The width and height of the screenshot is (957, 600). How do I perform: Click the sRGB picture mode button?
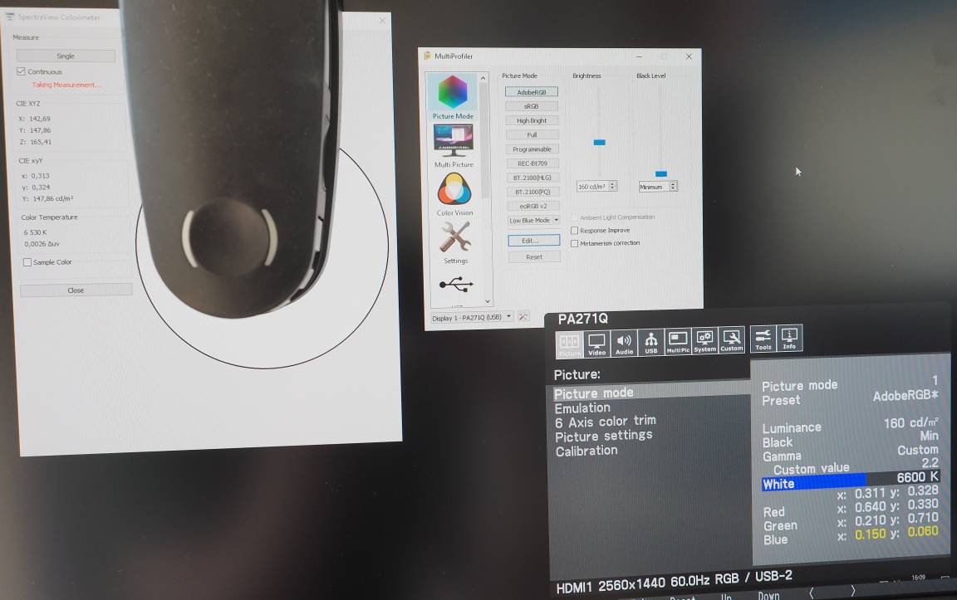532,106
